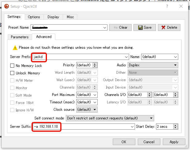Toggle the Ignore H/W checkbox
Viewport: 190px width, 150px height.
[x=12, y=110]
